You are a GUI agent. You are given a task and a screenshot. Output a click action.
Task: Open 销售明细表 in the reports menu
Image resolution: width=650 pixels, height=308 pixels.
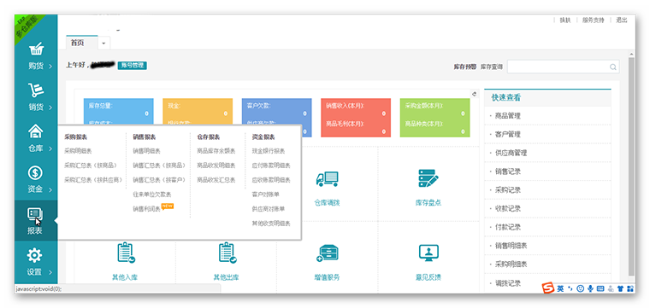pyautogui.click(x=146, y=151)
